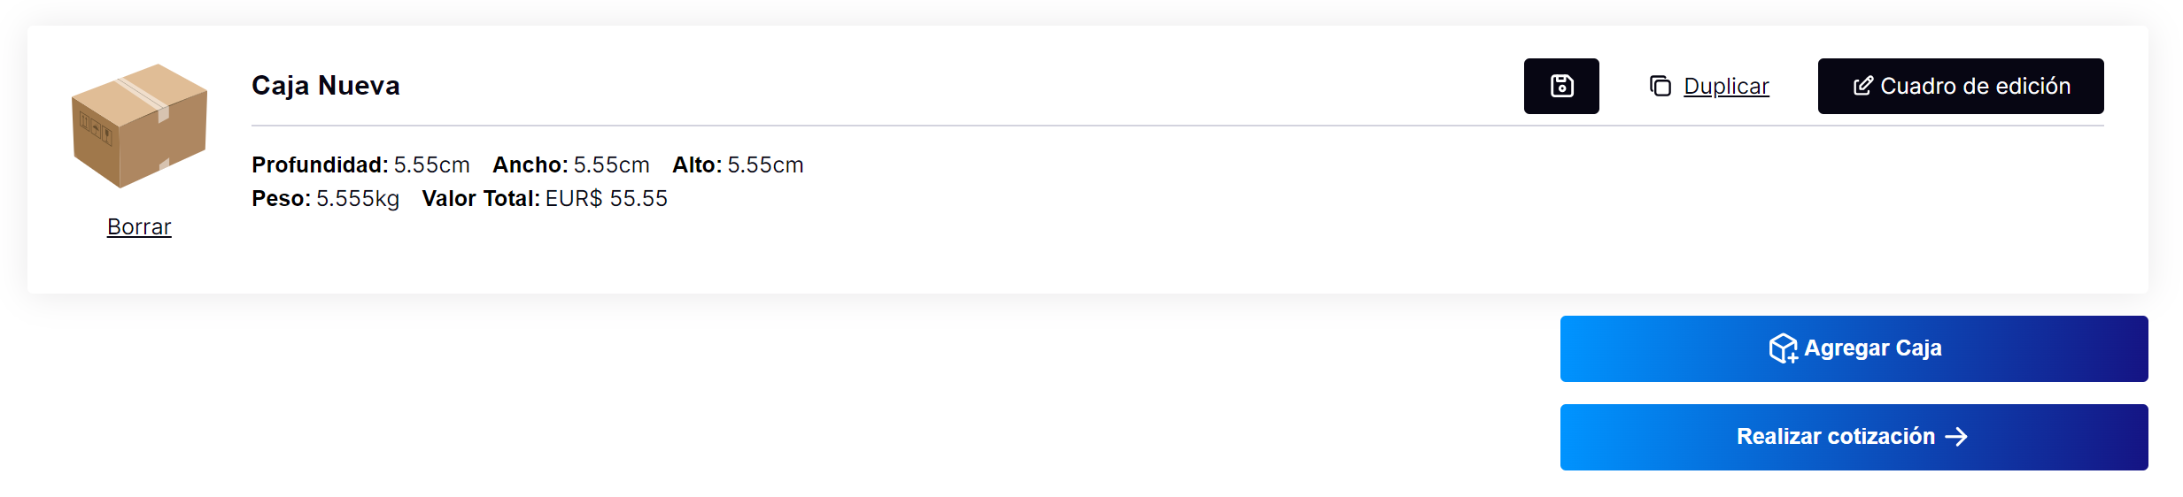Click the Ancho 5.55cm dimension value

(x=611, y=165)
